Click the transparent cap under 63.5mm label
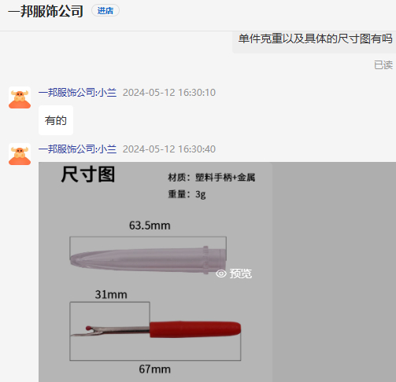The height and width of the screenshot is (382, 396). click(x=148, y=260)
